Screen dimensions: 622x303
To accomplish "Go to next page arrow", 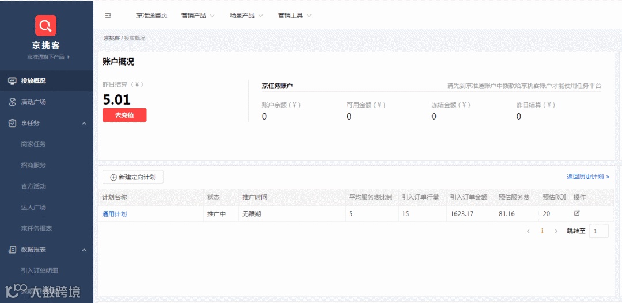I will tap(556, 231).
